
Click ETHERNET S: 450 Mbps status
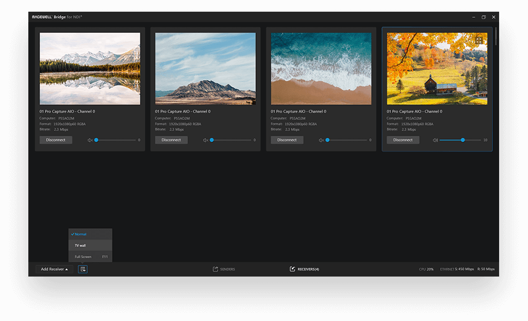pyautogui.click(x=457, y=269)
